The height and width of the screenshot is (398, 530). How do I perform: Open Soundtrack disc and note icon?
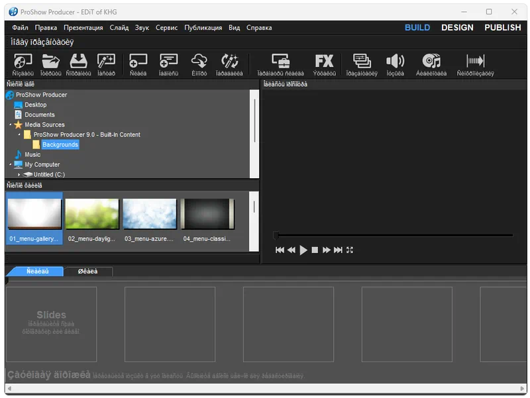[431, 61]
